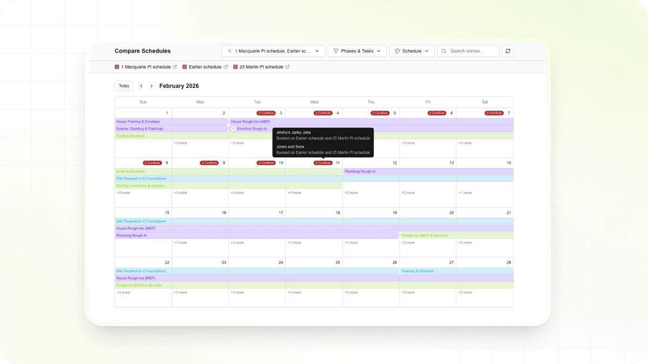Screen dimensions: 648x364
Task: Open the schedules selector dropdown
Action: pyautogui.click(x=273, y=51)
